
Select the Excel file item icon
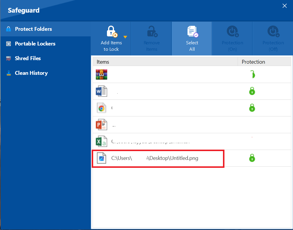coord(102,141)
